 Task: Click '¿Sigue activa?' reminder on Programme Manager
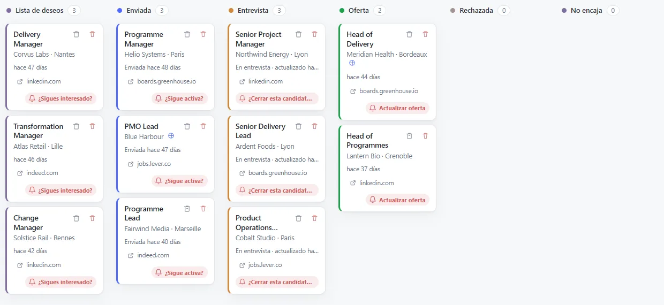coord(180,98)
